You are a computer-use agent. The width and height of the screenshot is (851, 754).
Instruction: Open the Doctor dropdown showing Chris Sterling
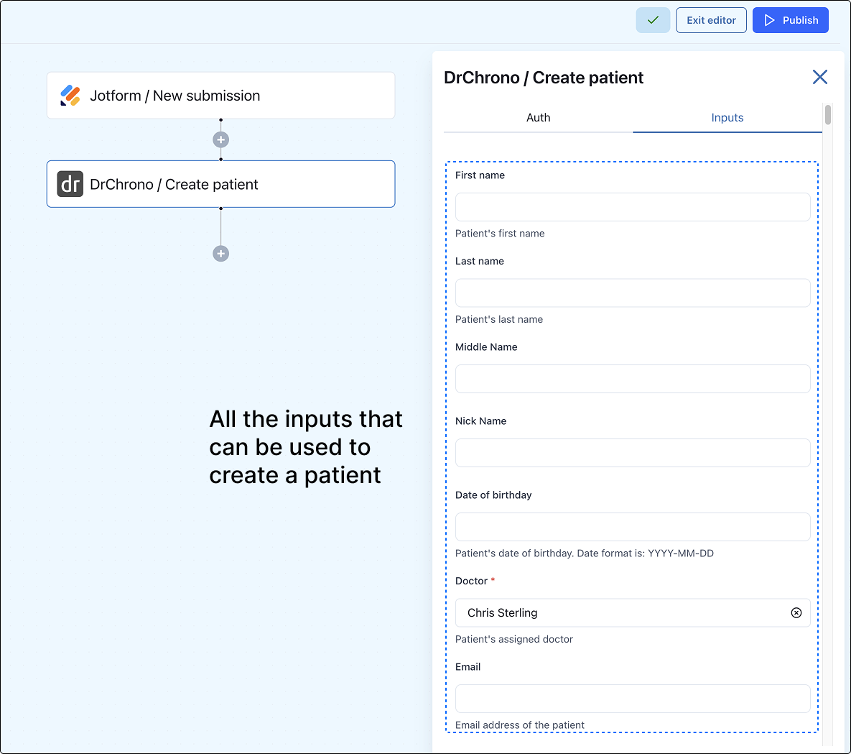632,613
